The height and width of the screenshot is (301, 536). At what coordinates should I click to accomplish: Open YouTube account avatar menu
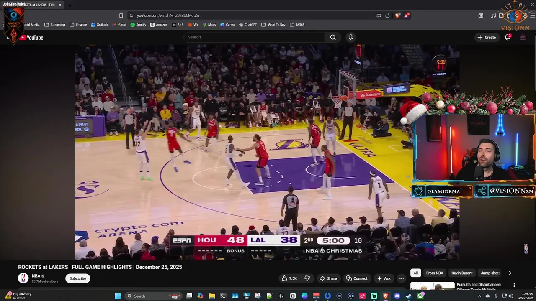coord(523,37)
